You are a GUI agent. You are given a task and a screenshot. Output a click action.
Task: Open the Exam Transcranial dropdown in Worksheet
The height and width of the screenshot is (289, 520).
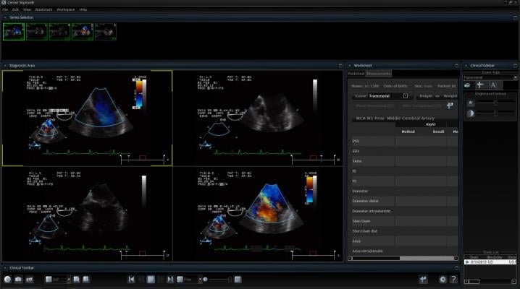406,95
